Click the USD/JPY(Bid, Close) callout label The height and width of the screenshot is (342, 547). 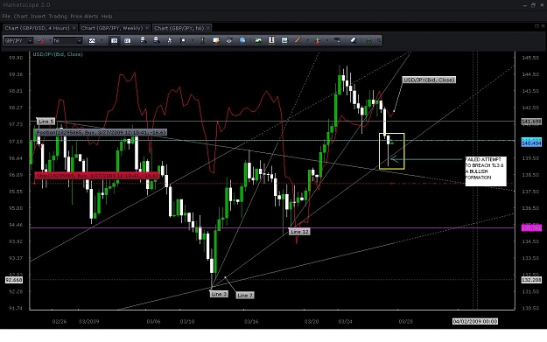pos(429,80)
